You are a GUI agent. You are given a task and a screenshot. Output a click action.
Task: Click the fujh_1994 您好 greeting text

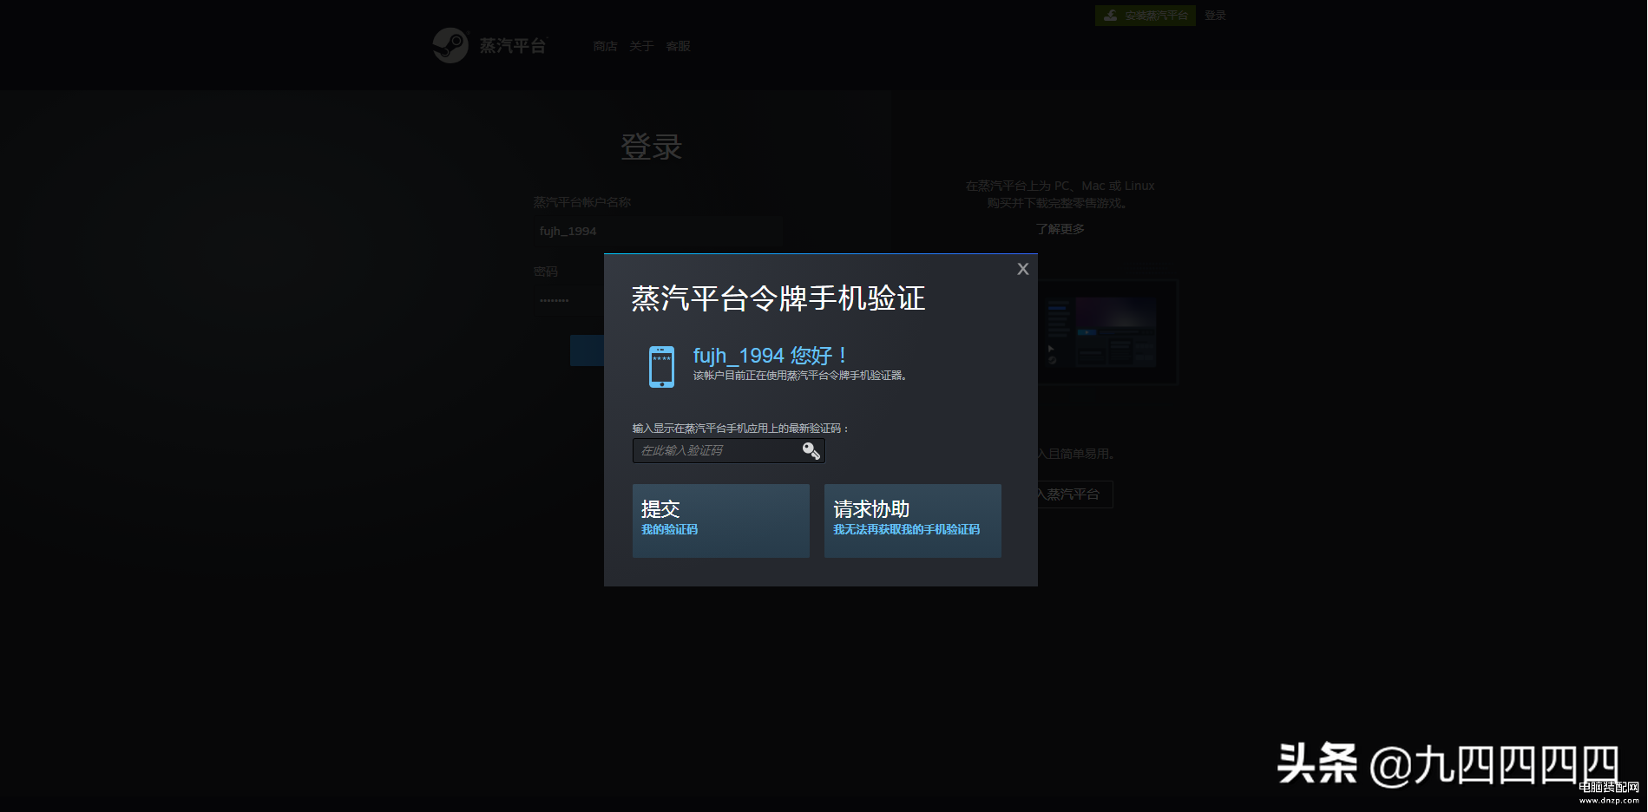770,356
